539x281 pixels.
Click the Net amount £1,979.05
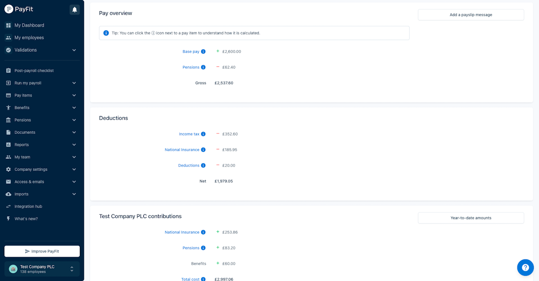pos(224,181)
